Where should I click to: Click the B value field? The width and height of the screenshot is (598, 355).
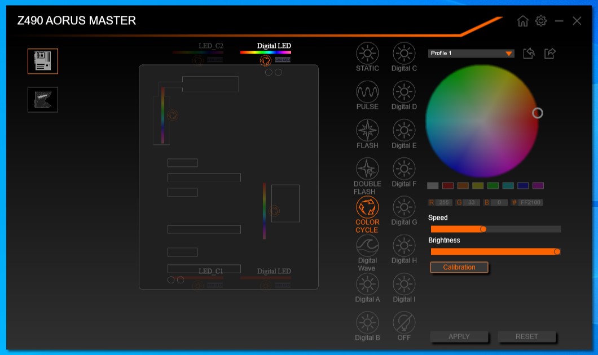tap(499, 203)
